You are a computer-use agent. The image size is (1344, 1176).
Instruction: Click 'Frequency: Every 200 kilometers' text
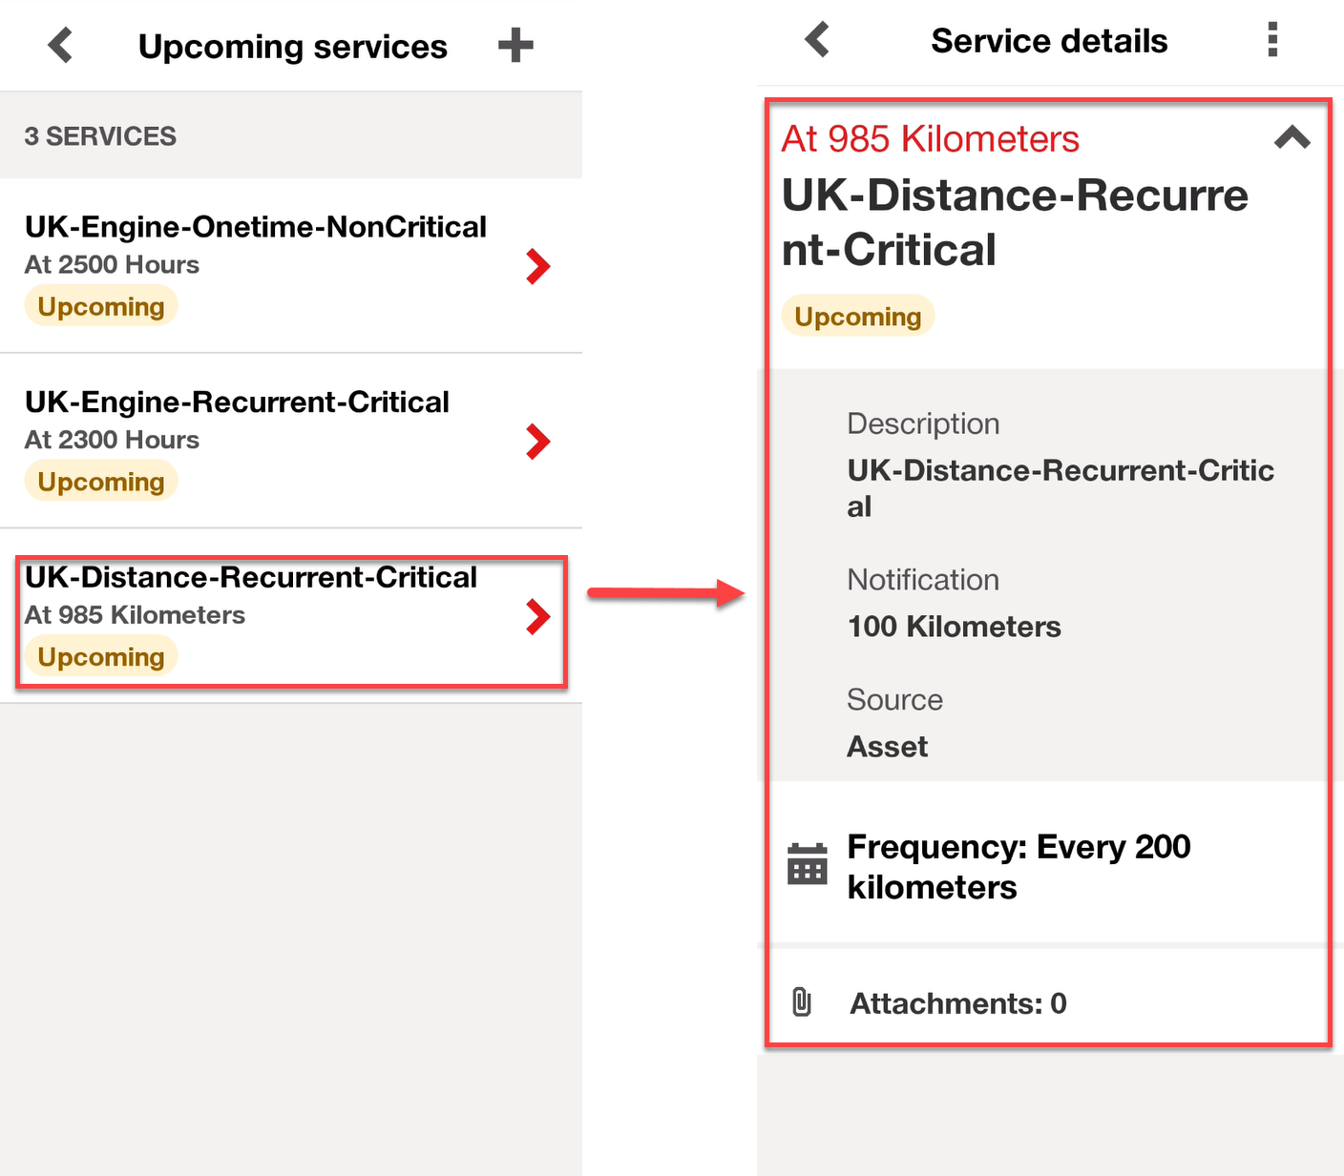pos(1018,867)
